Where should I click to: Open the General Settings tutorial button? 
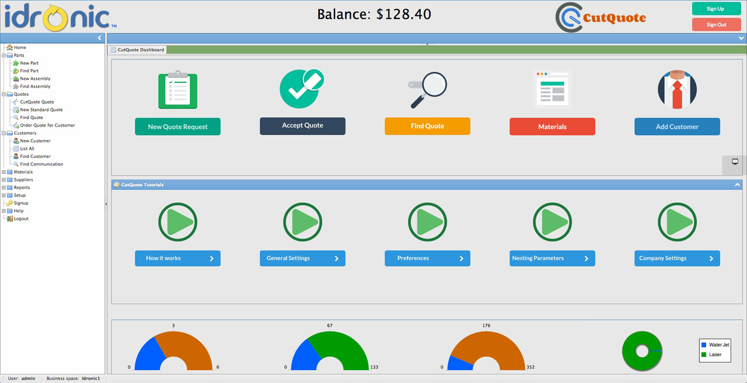coord(302,258)
